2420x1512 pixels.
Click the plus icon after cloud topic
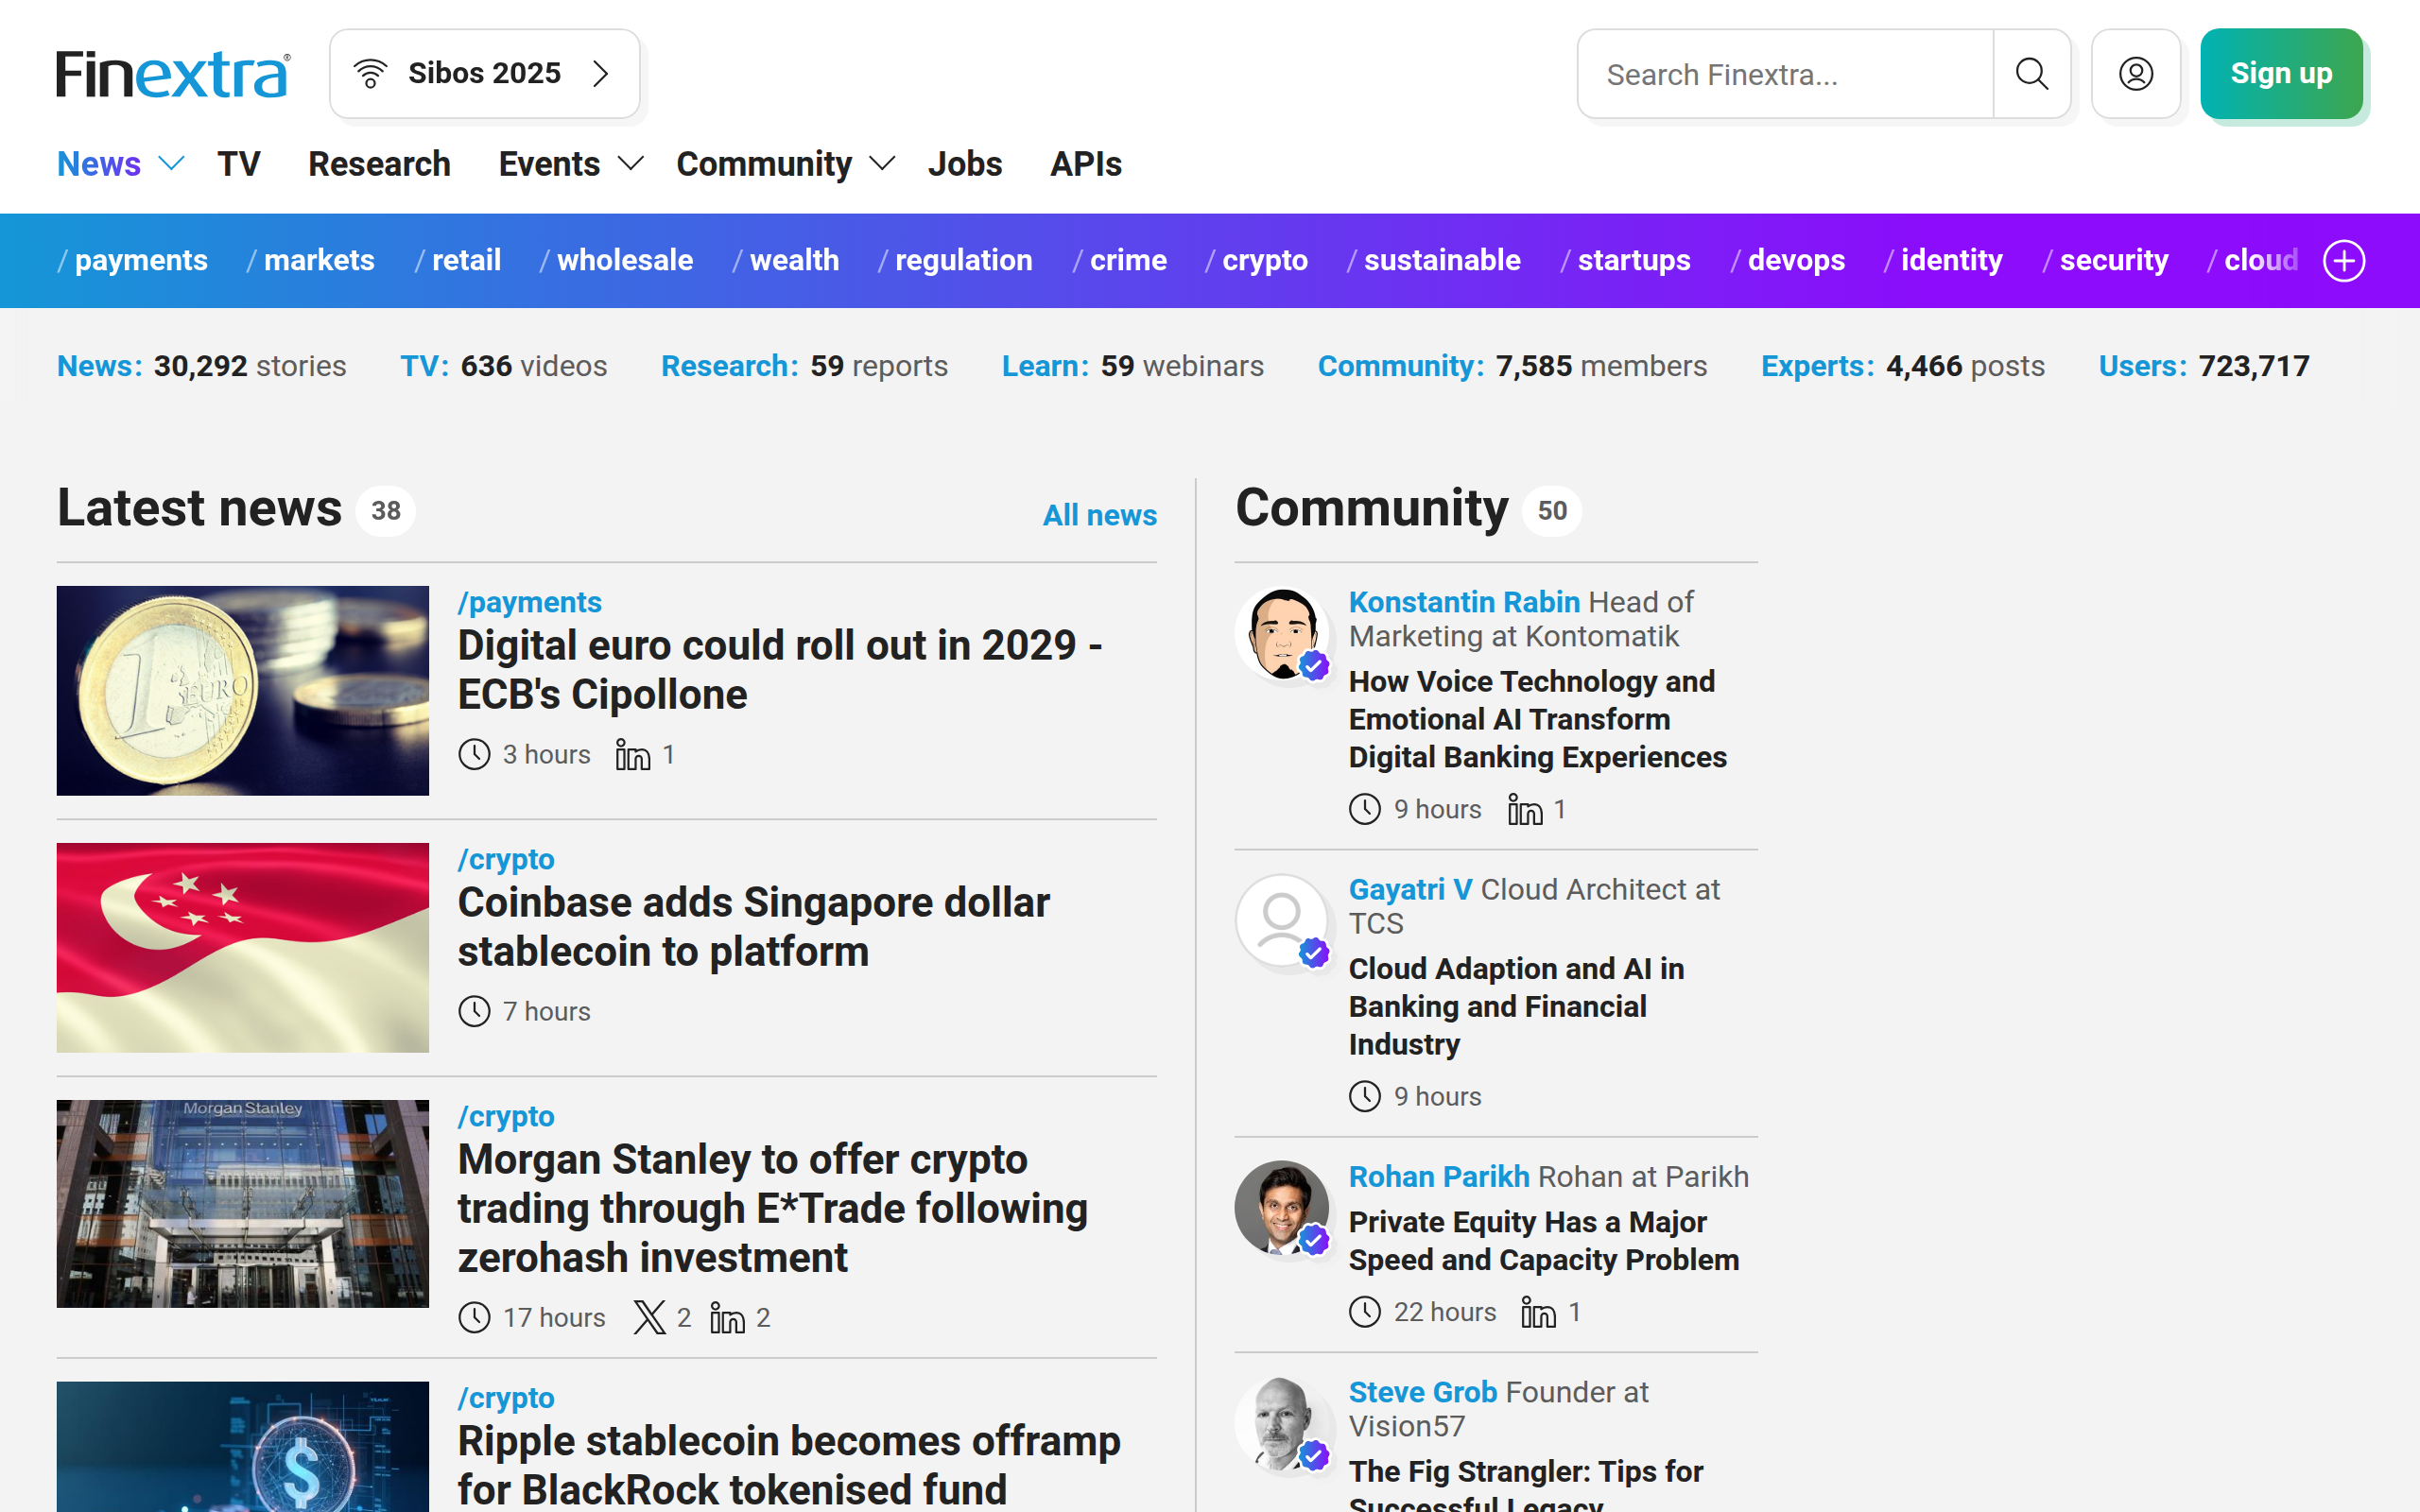(2343, 261)
